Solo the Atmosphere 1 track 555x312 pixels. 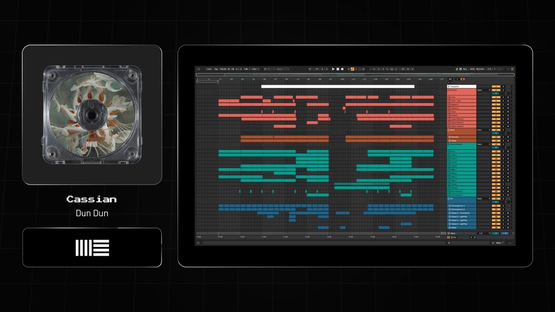coord(503,206)
